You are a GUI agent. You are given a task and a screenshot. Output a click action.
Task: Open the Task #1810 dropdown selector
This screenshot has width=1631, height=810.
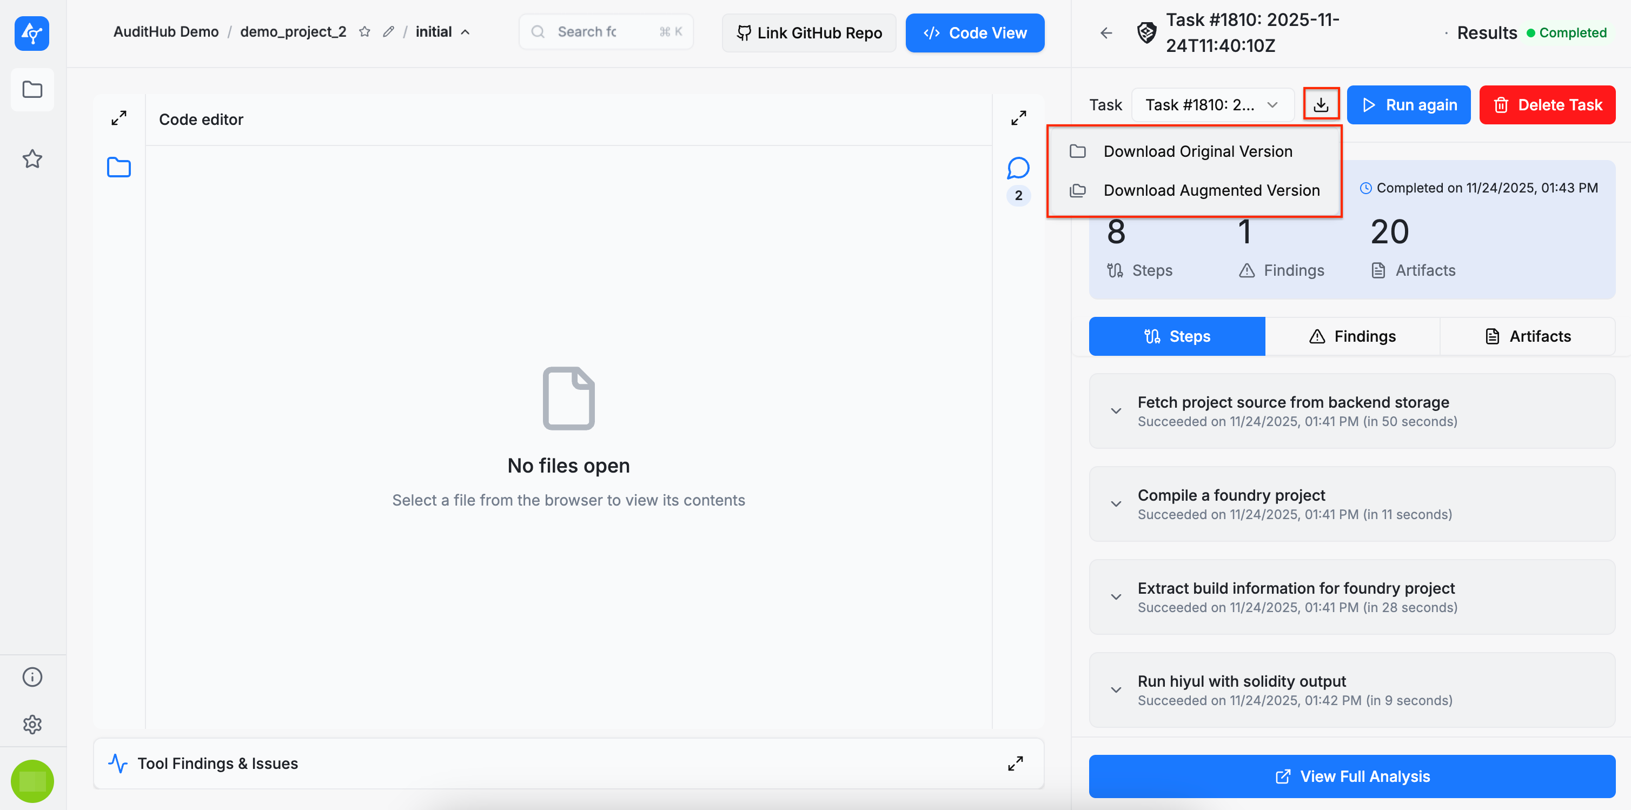click(x=1212, y=104)
